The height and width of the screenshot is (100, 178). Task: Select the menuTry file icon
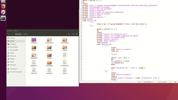34,71
